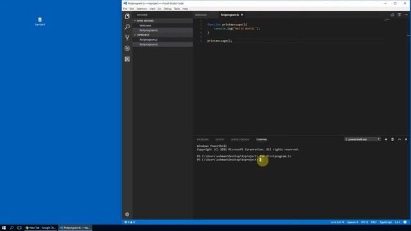Click the console.log line in editor

click(237, 28)
